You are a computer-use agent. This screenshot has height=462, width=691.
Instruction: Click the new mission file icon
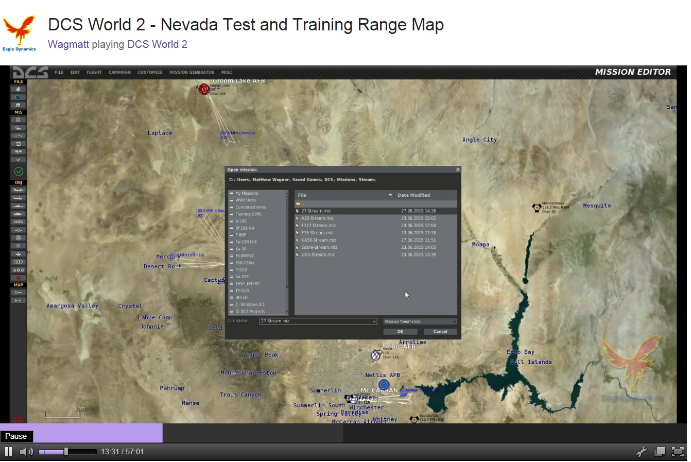18,89
